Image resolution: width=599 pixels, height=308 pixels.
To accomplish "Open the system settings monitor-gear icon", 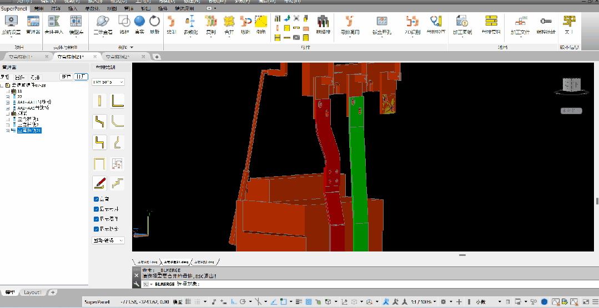I will 12,22.
